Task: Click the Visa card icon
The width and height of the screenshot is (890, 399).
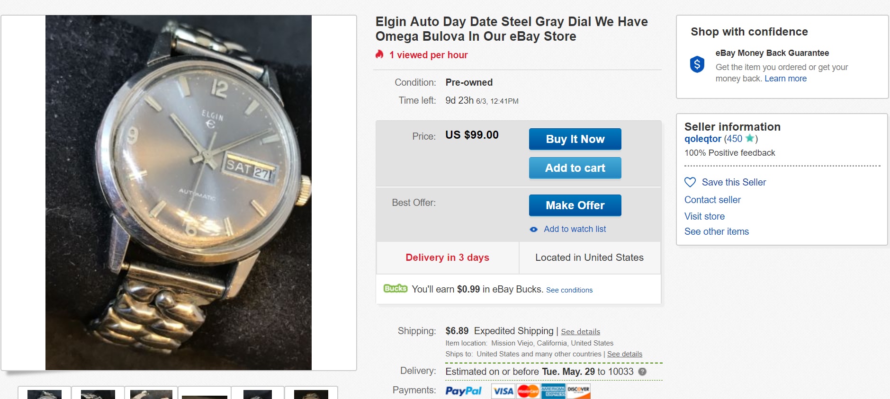Action: pyautogui.click(x=503, y=391)
